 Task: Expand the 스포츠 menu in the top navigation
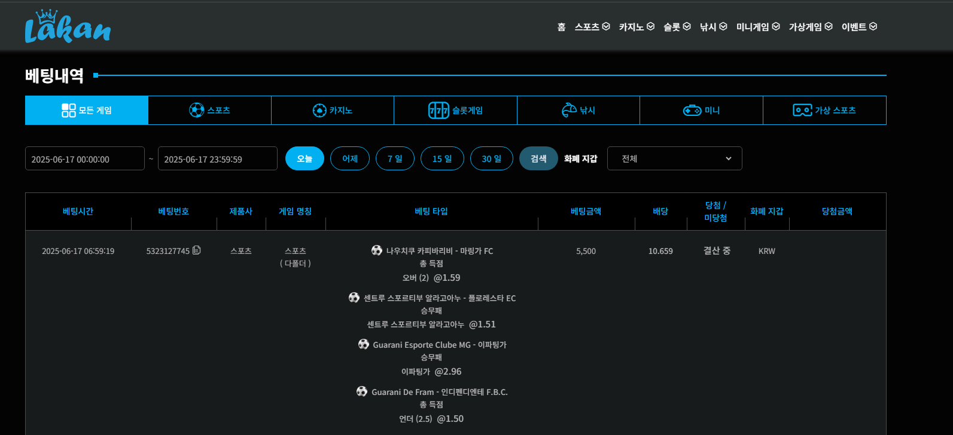coord(592,27)
